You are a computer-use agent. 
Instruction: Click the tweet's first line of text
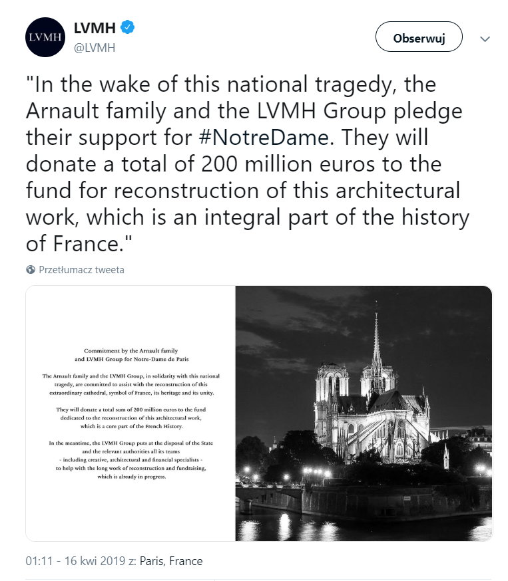click(x=230, y=84)
